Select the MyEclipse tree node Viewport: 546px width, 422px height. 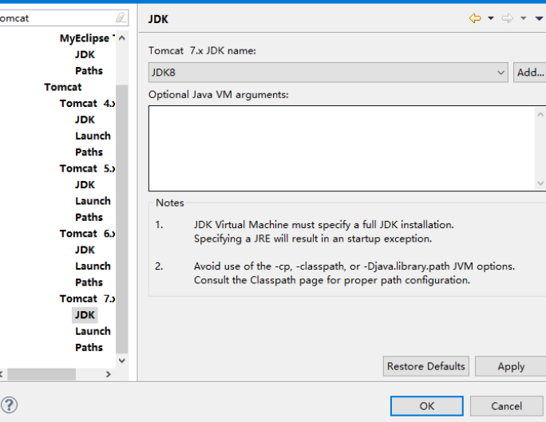coord(87,38)
